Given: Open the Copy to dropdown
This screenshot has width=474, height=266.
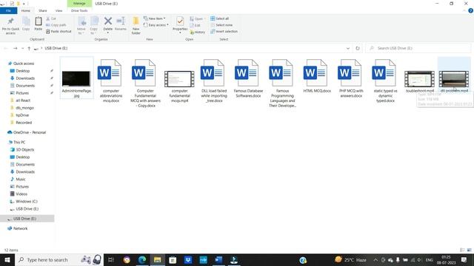Looking at the screenshot, I should coord(94,25).
